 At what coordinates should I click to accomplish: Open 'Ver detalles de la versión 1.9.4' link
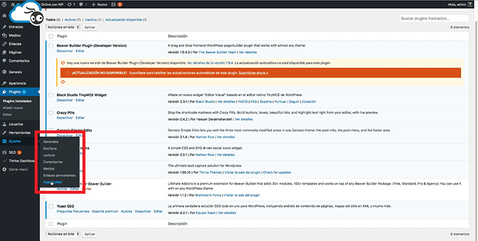click(x=210, y=63)
